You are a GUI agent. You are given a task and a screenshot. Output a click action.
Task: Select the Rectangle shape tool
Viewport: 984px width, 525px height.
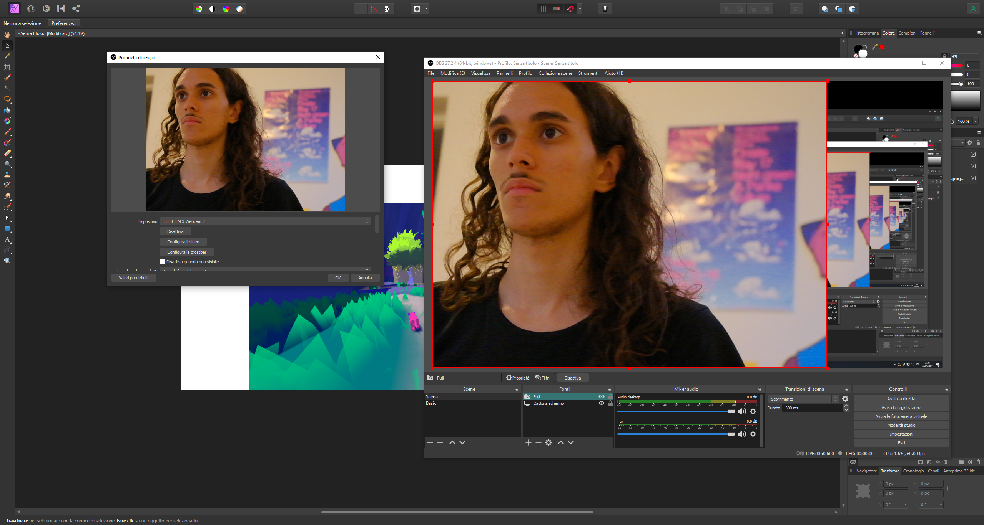(7, 229)
